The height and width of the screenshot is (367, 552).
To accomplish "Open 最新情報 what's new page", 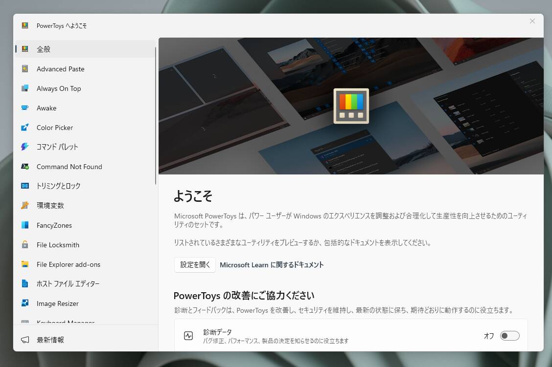I will 85,340.
